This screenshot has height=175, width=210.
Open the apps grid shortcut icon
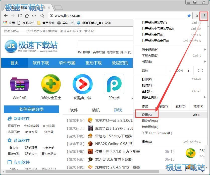coord(5,23)
